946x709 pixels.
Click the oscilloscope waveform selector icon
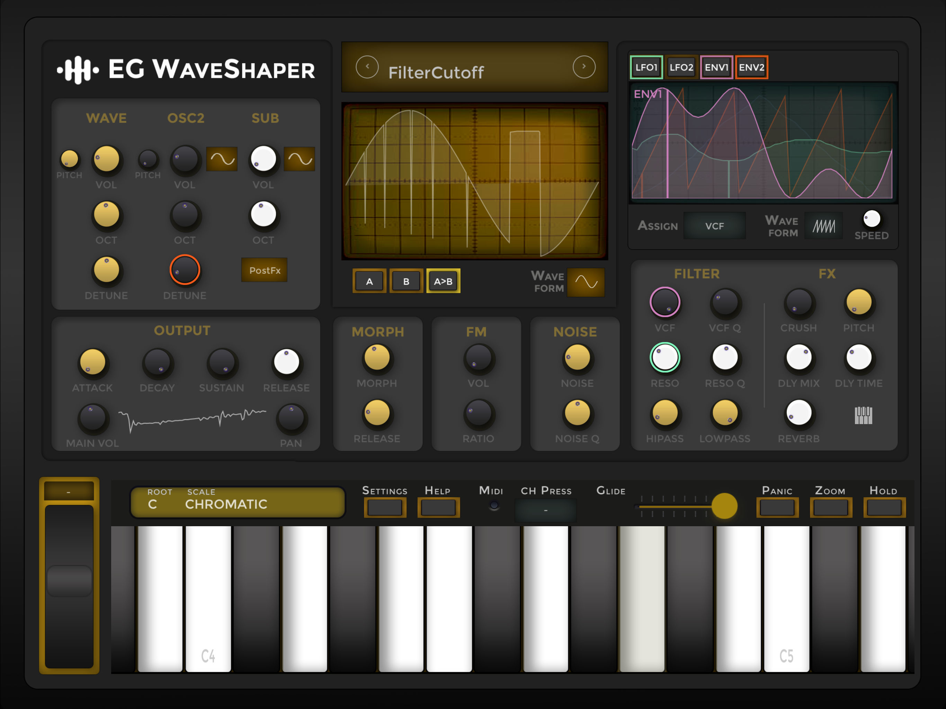[586, 282]
